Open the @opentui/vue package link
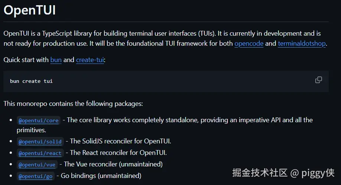 coord(37,165)
